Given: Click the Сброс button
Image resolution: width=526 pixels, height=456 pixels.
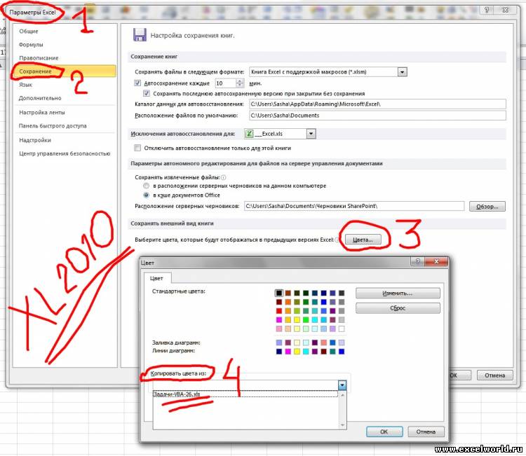Looking at the screenshot, I should (398, 308).
